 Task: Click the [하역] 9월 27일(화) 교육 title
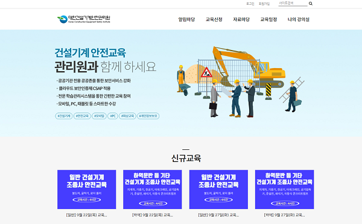click(x=284, y=215)
